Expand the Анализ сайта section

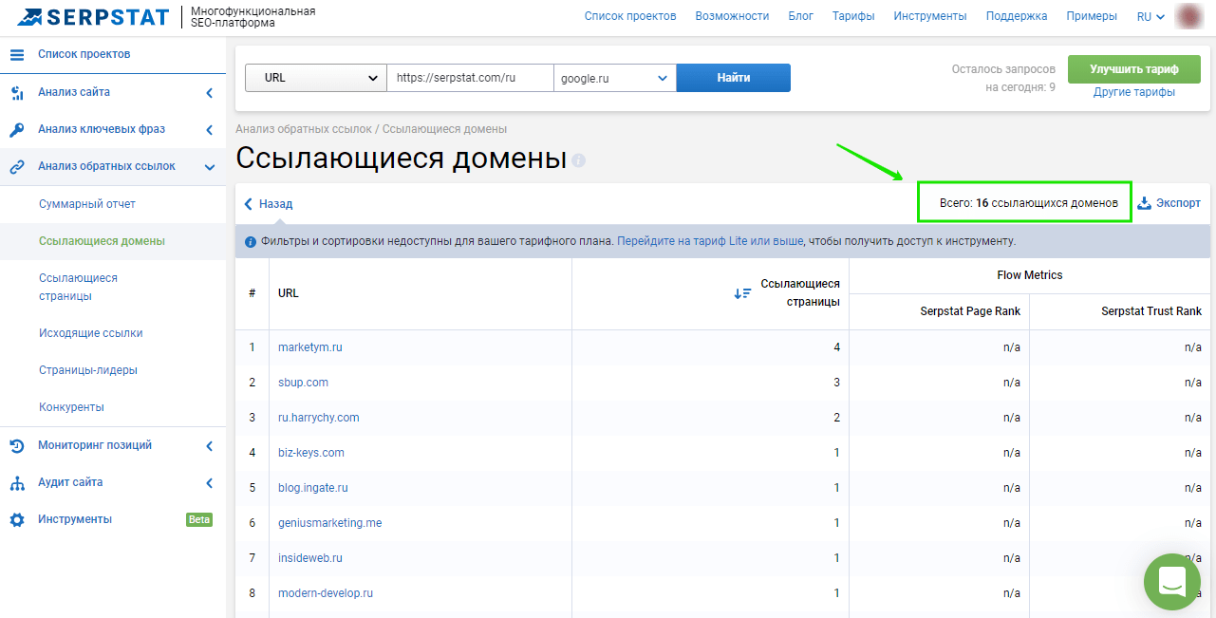(x=209, y=92)
